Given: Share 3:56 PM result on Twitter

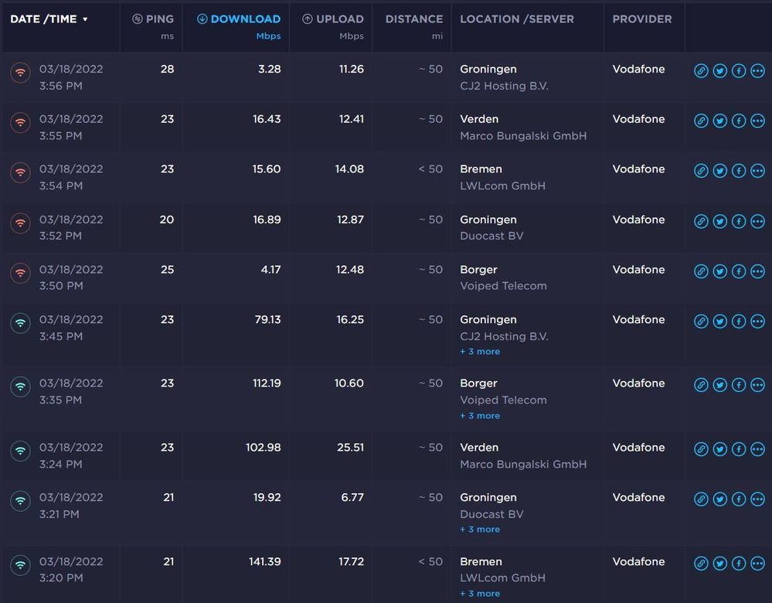Looking at the screenshot, I should coord(719,71).
